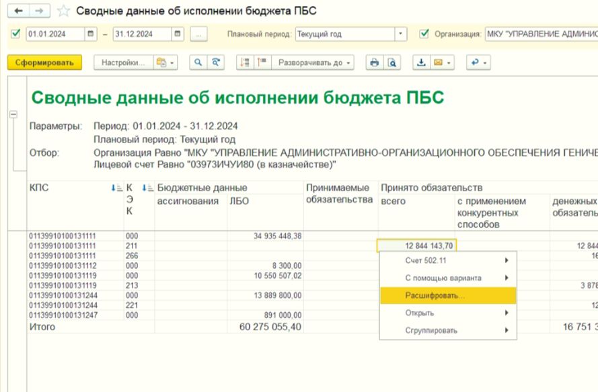Click the Сформировать button
This screenshot has height=392, width=598.
pos(44,62)
